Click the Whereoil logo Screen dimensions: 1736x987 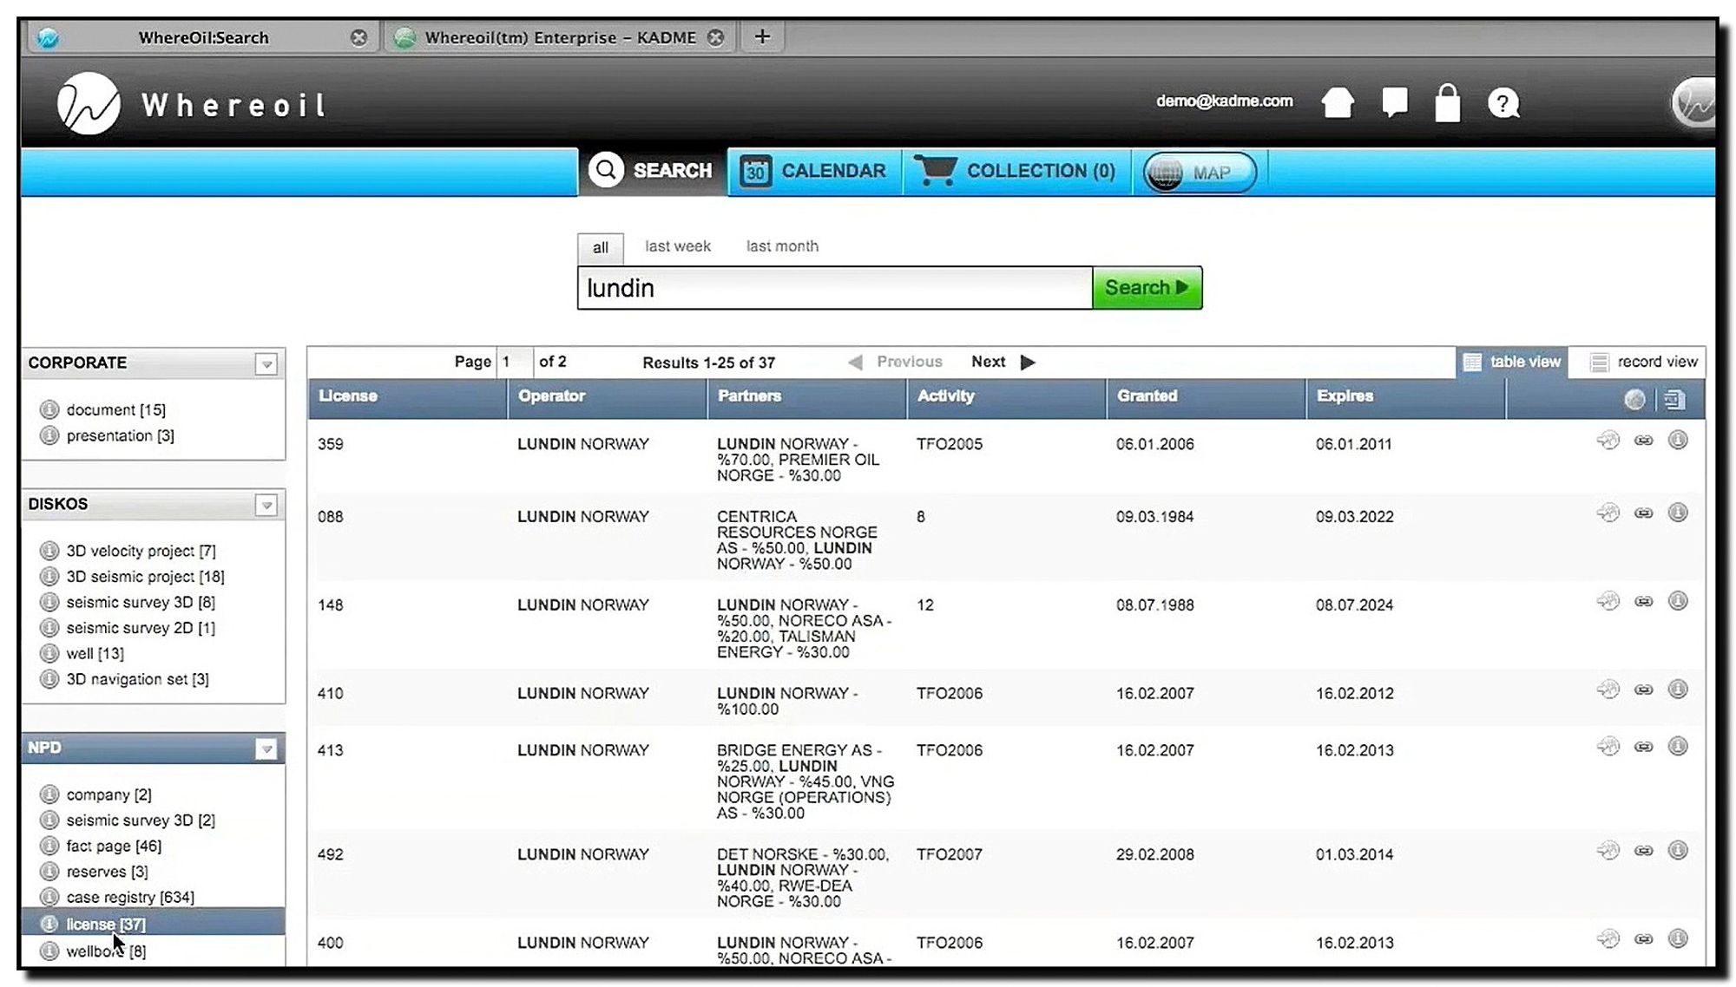point(192,104)
